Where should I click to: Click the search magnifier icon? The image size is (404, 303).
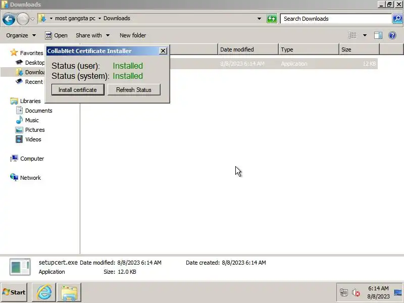[397, 19]
